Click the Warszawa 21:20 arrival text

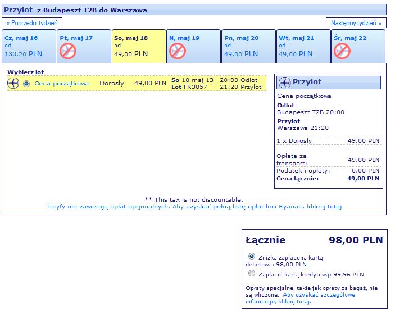[303, 128]
